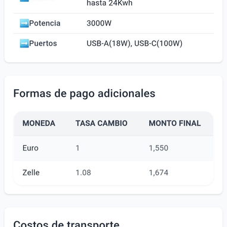This screenshot has height=227, width=227.
Task: Select the Euro exchange rate 1
Action: [78, 148]
